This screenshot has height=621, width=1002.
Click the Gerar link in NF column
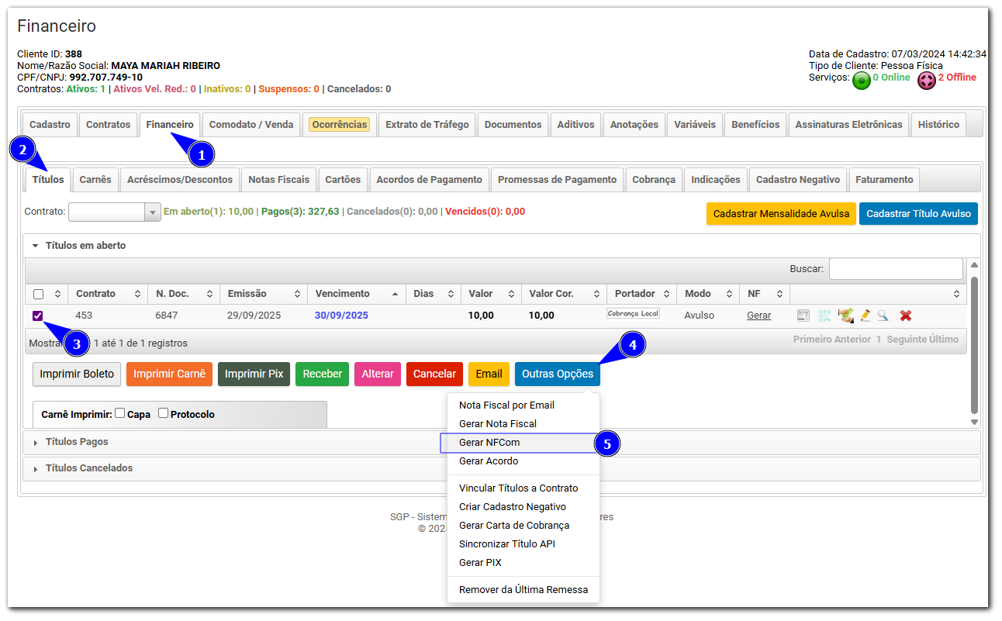pos(758,316)
